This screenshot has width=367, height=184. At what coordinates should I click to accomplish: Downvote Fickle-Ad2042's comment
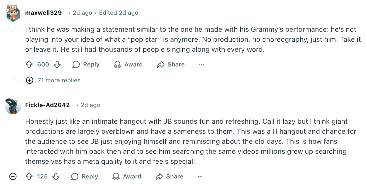[56, 176]
